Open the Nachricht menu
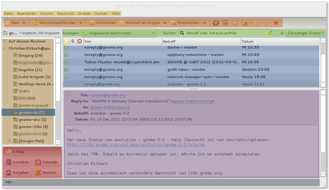 (x=65, y=13)
